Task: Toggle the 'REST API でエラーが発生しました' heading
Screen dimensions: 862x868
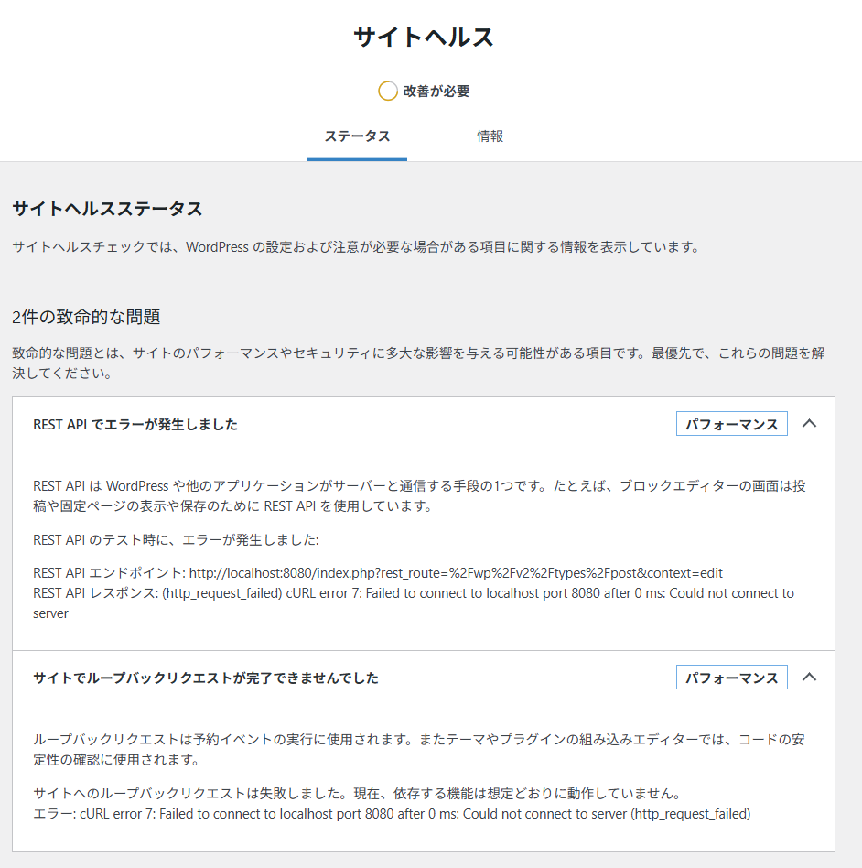Action: (135, 425)
